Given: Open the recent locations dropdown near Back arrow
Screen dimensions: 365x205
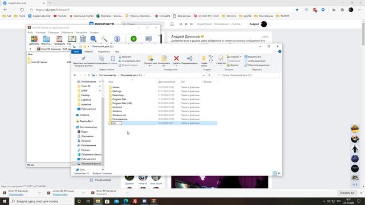Looking at the screenshot, I should point(85,75).
